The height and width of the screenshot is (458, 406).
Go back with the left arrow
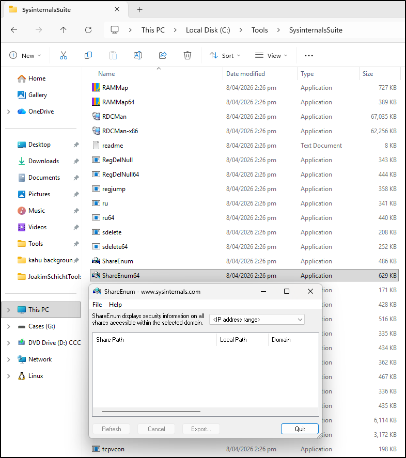point(14,30)
